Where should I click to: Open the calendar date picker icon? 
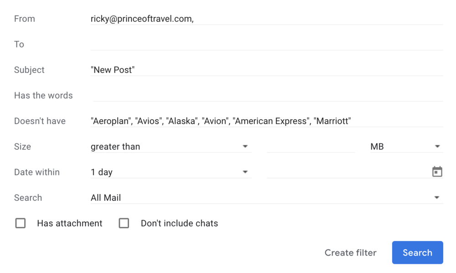point(437,172)
